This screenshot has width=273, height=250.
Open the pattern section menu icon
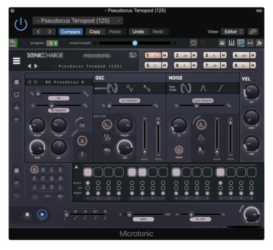click(16, 170)
